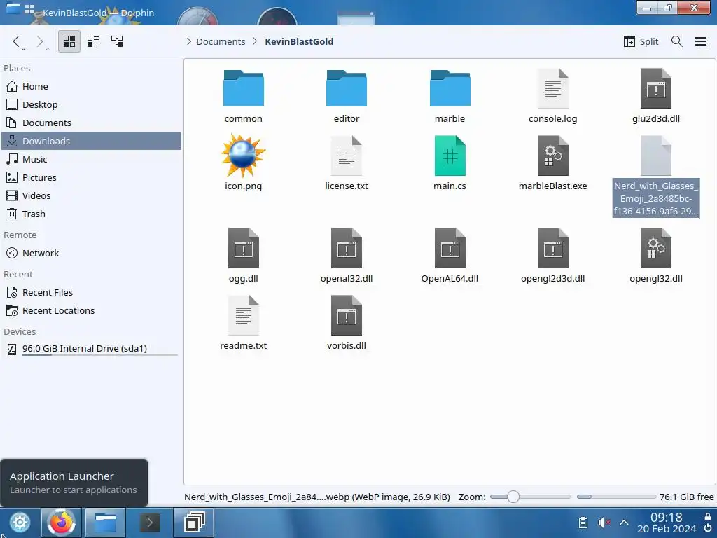The height and width of the screenshot is (538, 717).
Task: Open Recent Locations
Action: pyautogui.click(x=91, y=310)
